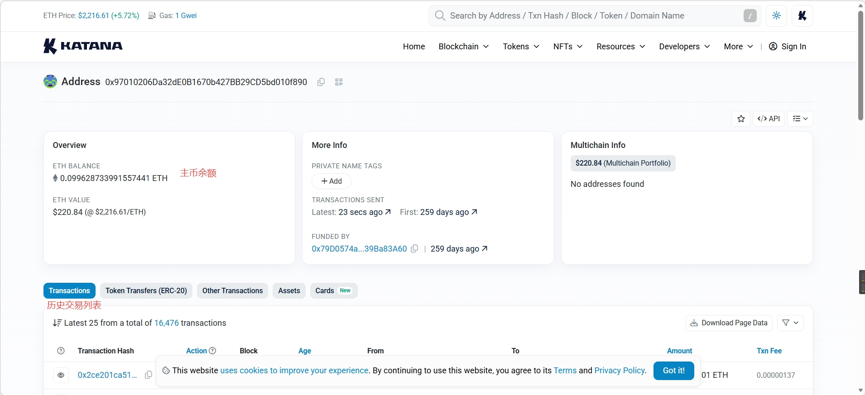Image resolution: width=865 pixels, height=395 pixels.
Task: Open the Cards New tab
Action: tap(334, 290)
